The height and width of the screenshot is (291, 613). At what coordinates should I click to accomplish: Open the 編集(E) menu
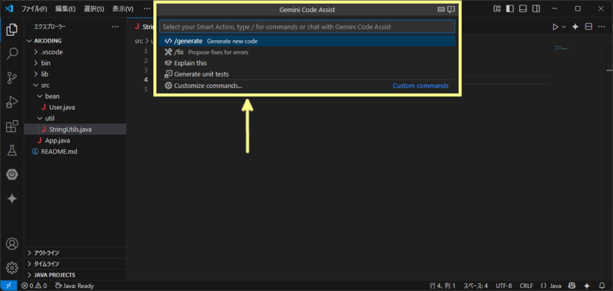(x=65, y=8)
